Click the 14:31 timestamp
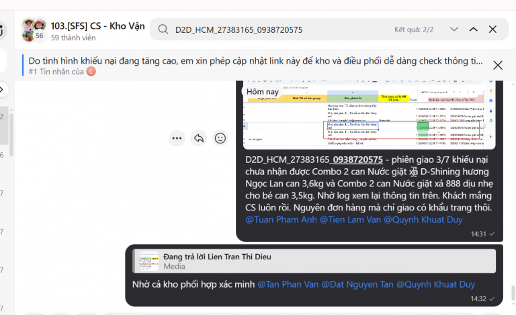The height and width of the screenshot is (315, 516). coord(478,234)
